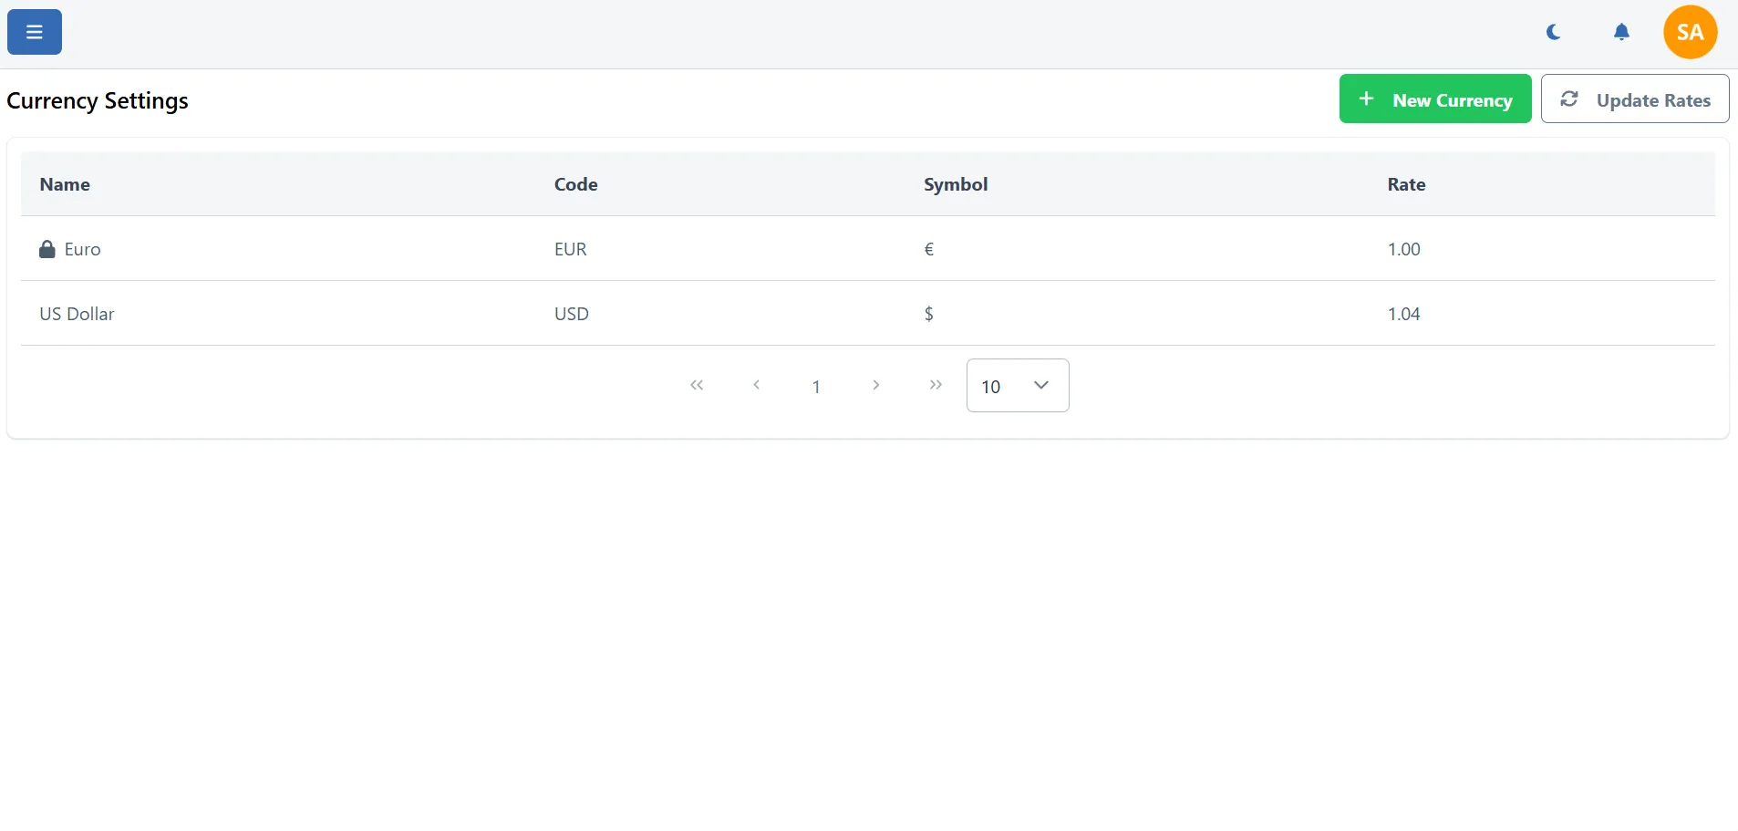Screen dimensions: 1738x831
Task: Select page number 1 in pagination
Action: pyautogui.click(x=816, y=386)
